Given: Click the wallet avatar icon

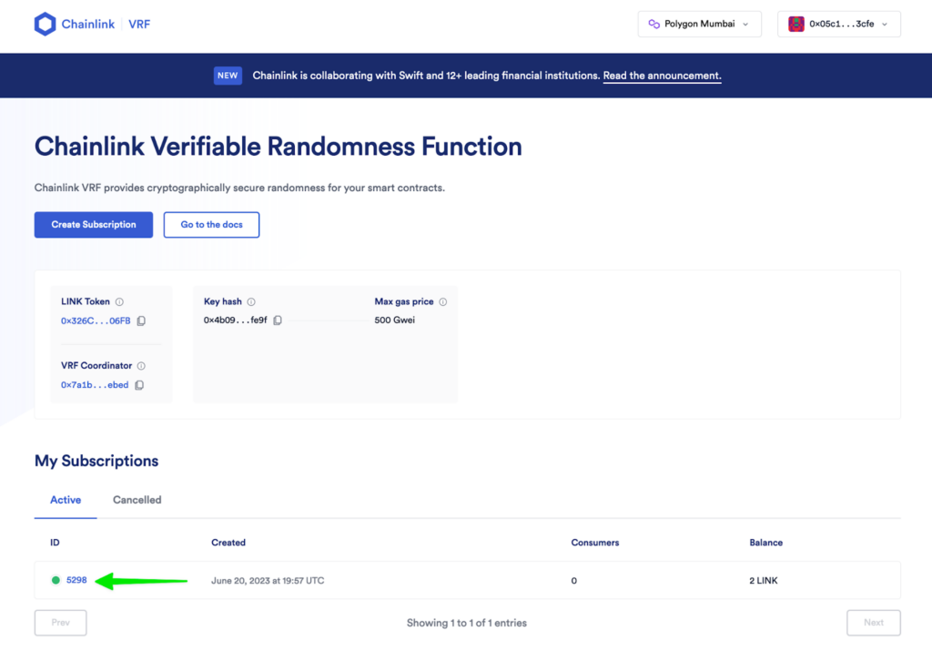Looking at the screenshot, I should pyautogui.click(x=796, y=24).
